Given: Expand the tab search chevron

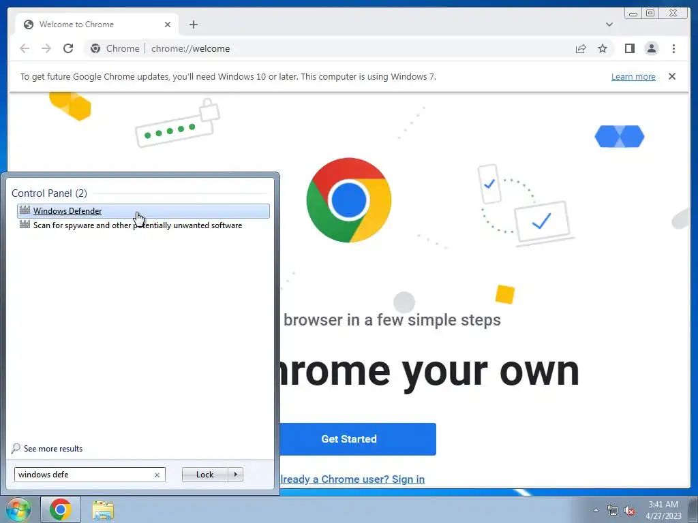Looking at the screenshot, I should 609,25.
